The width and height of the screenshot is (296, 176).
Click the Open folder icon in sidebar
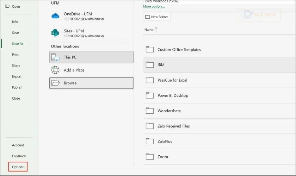click(x=7, y=6)
